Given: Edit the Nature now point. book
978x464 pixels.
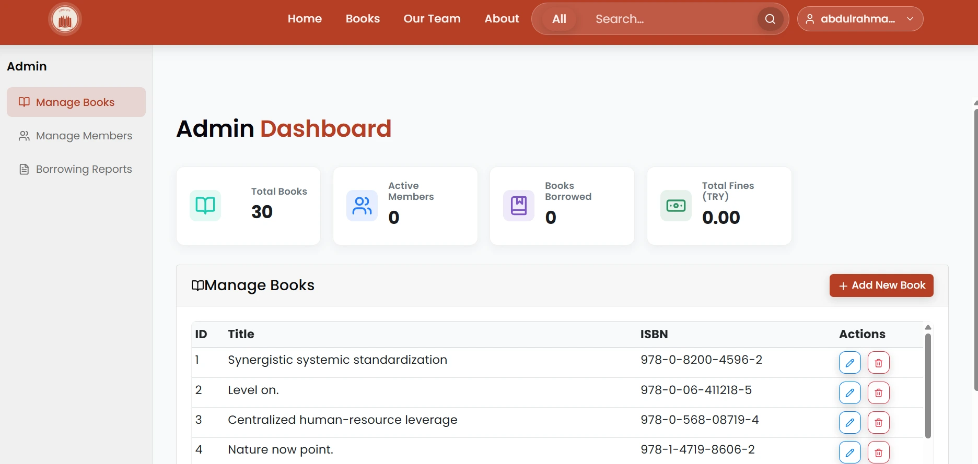Looking at the screenshot, I should click(849, 452).
